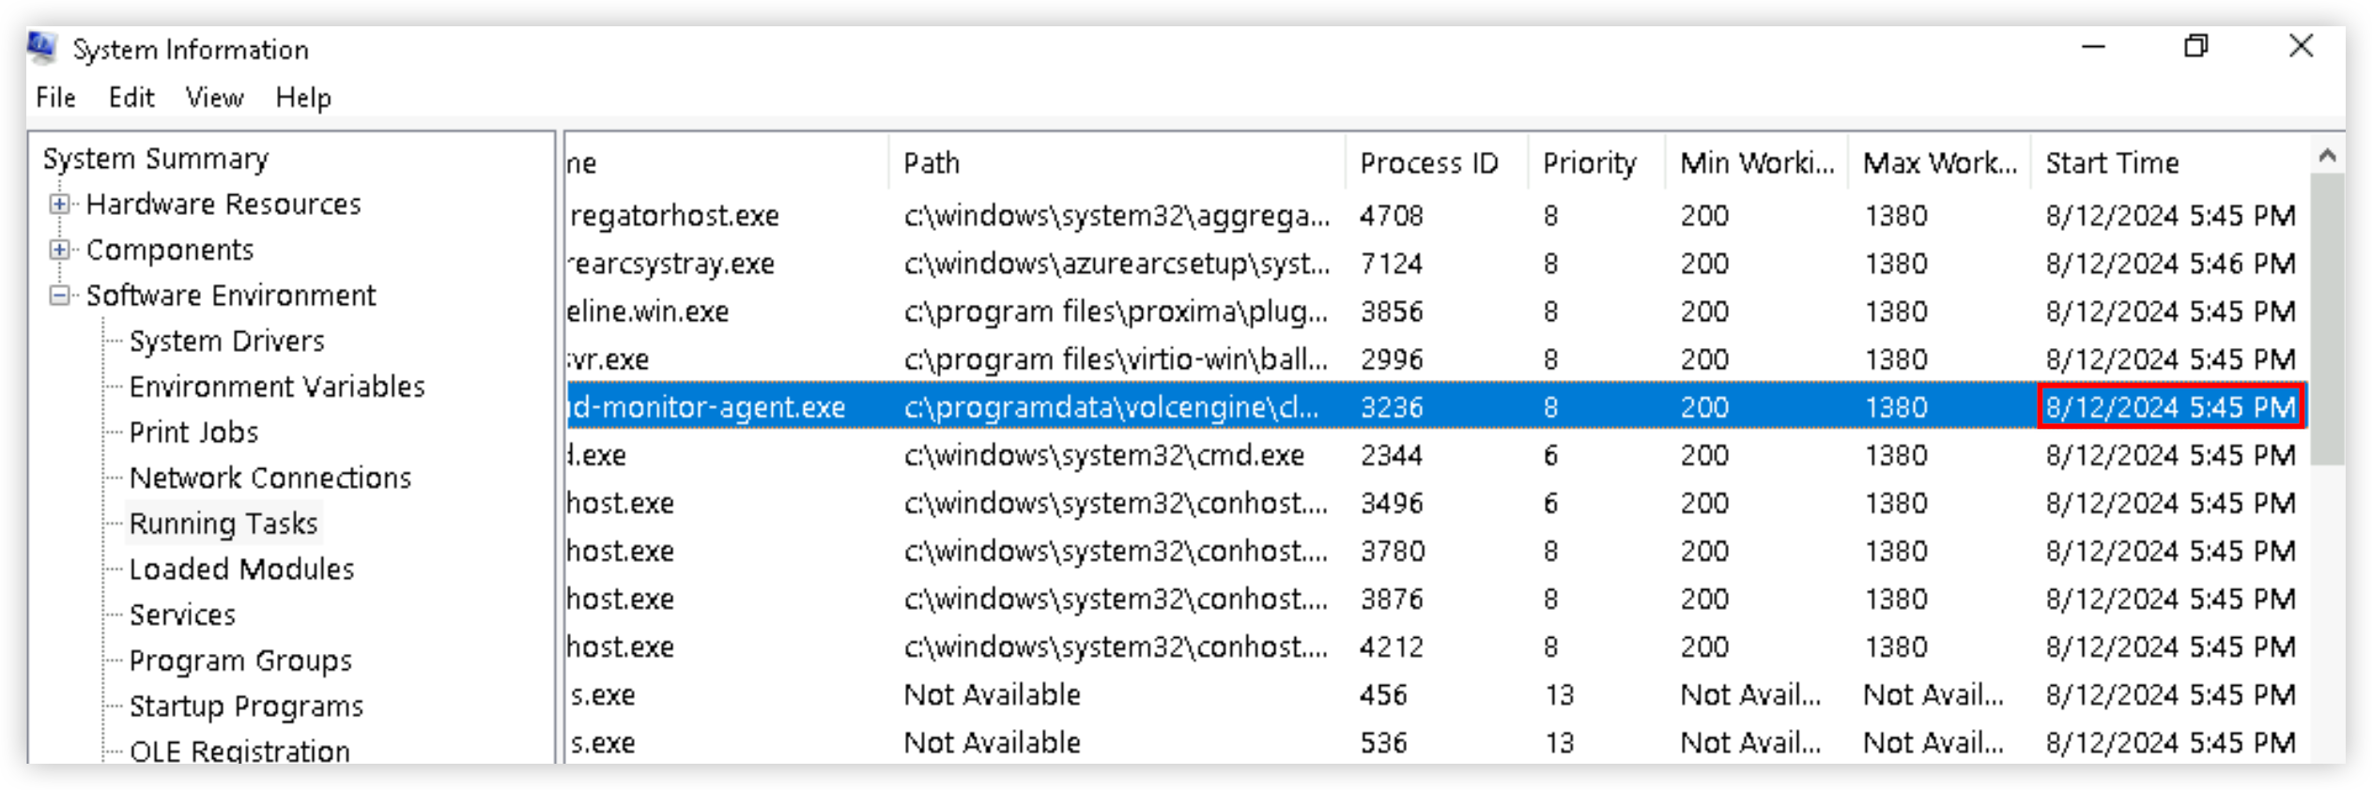Sort by the Start Time column header
The width and height of the screenshot is (2372, 790).
2112,163
